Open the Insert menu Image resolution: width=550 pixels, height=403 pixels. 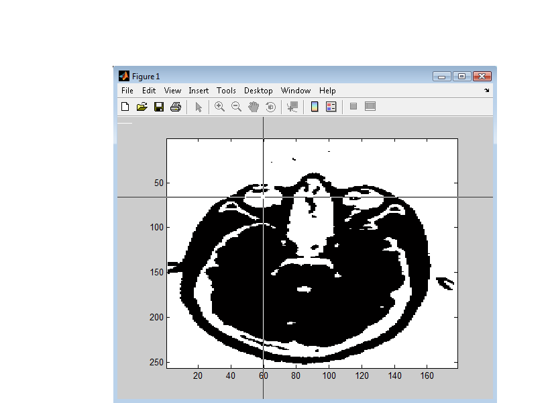pos(199,91)
